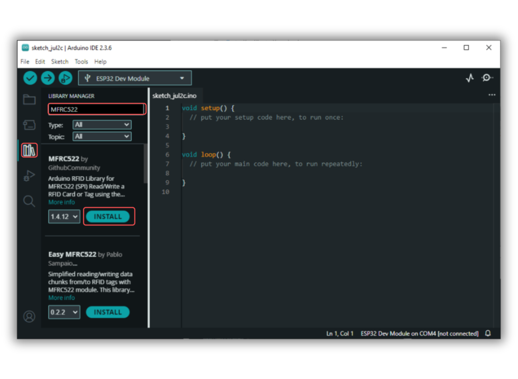Start debugging with the Debug toolbar button
Viewport: 518px width, 379px height.
pyautogui.click(x=65, y=78)
